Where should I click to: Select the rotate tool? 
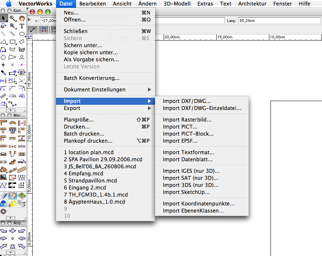[x=22, y=96]
